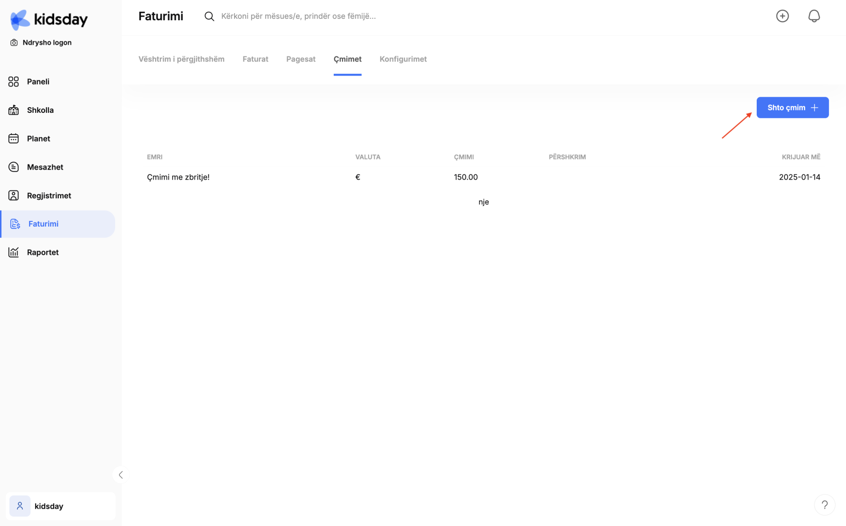Go to Vështrim i përgjithshëm tab
The image size is (846, 526).
[x=181, y=59]
